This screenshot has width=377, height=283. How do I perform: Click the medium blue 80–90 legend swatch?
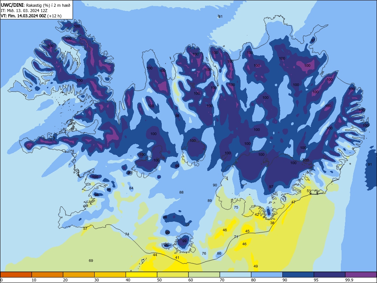267,275
